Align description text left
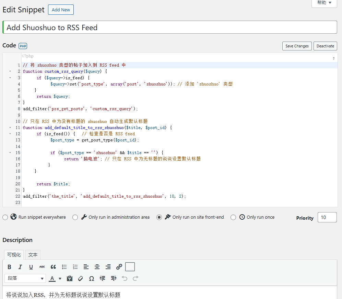This screenshot has width=342, height=299. [x=86, y=267]
